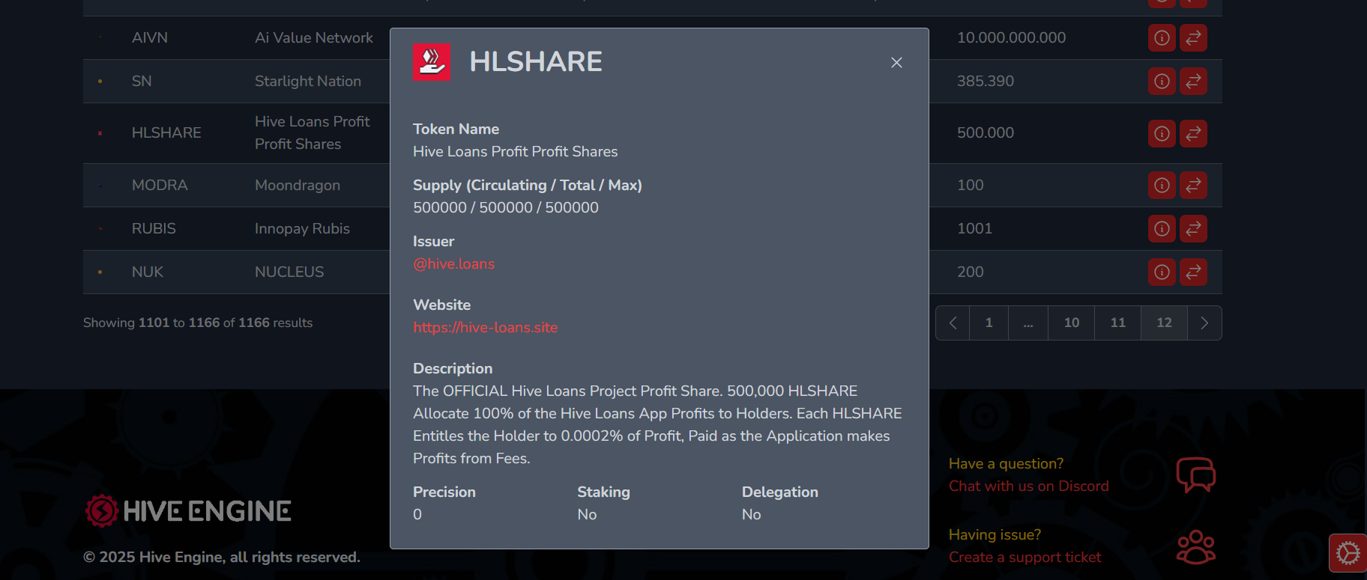Show info for the NUK token
Image resolution: width=1367 pixels, height=580 pixels.
pos(1162,272)
